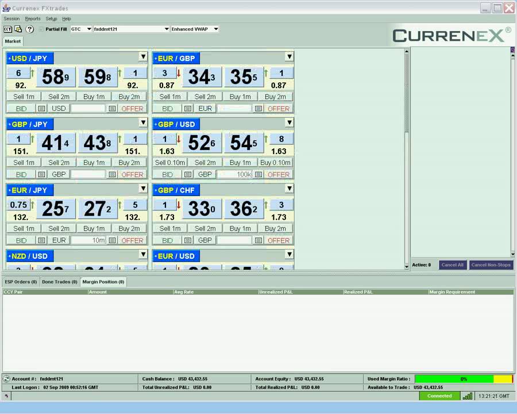This screenshot has width=517, height=414.
Task: Click the Currenex coffee cup title bar icon
Action: coord(6,8)
